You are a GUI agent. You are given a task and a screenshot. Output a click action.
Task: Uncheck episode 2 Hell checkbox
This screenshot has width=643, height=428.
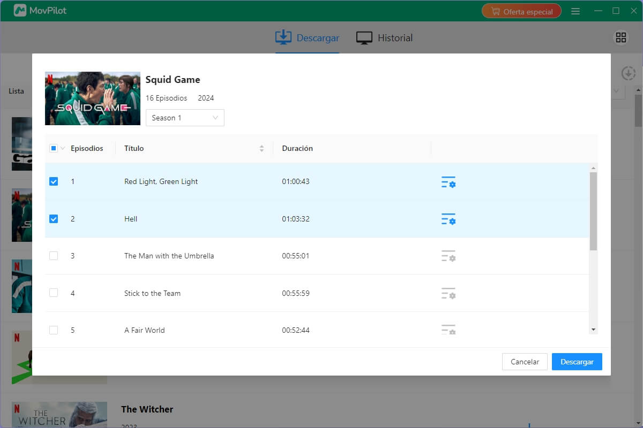point(54,219)
